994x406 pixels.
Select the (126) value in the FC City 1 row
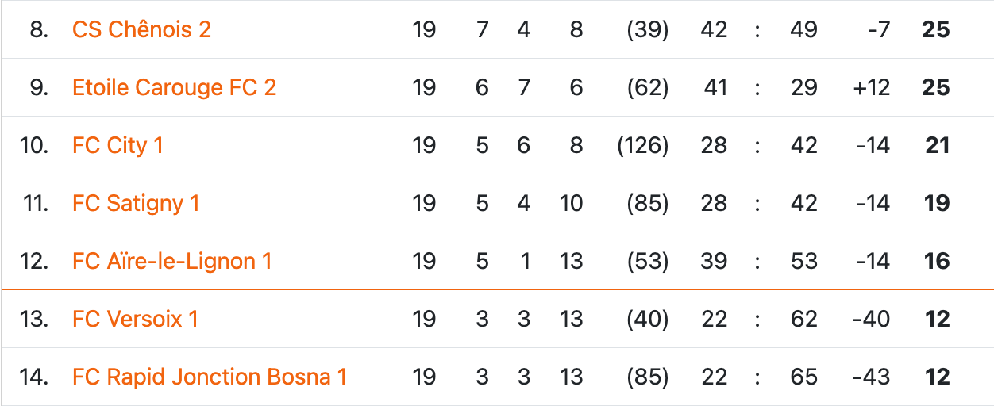click(643, 146)
